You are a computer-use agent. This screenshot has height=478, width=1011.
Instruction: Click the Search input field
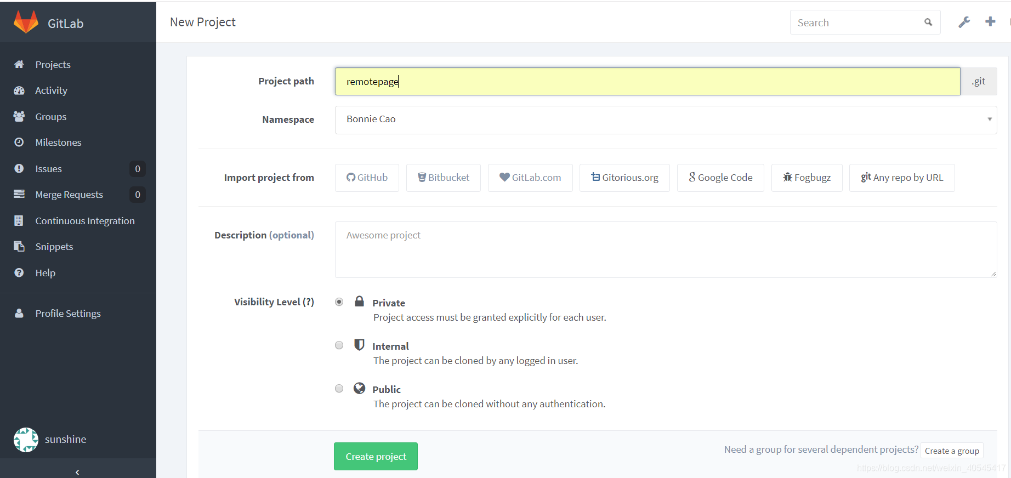tap(865, 22)
